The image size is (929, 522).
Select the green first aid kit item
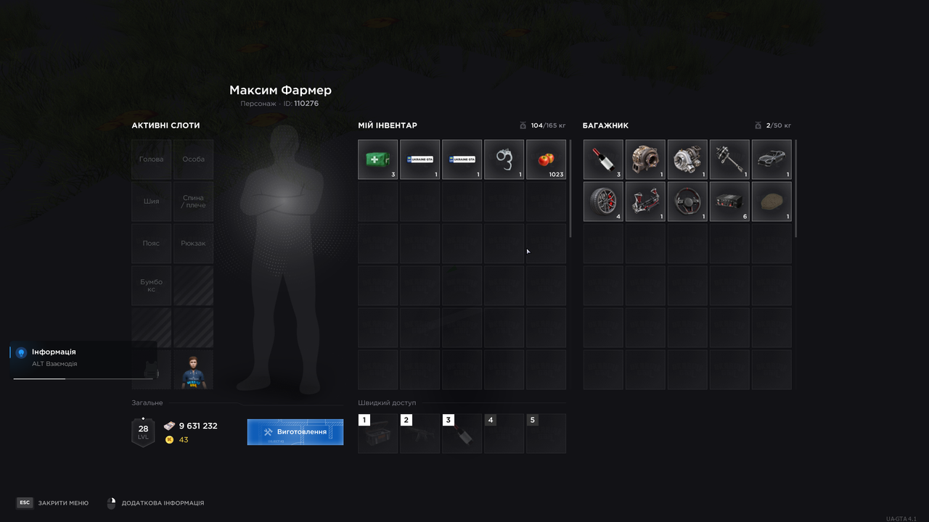coord(377,159)
